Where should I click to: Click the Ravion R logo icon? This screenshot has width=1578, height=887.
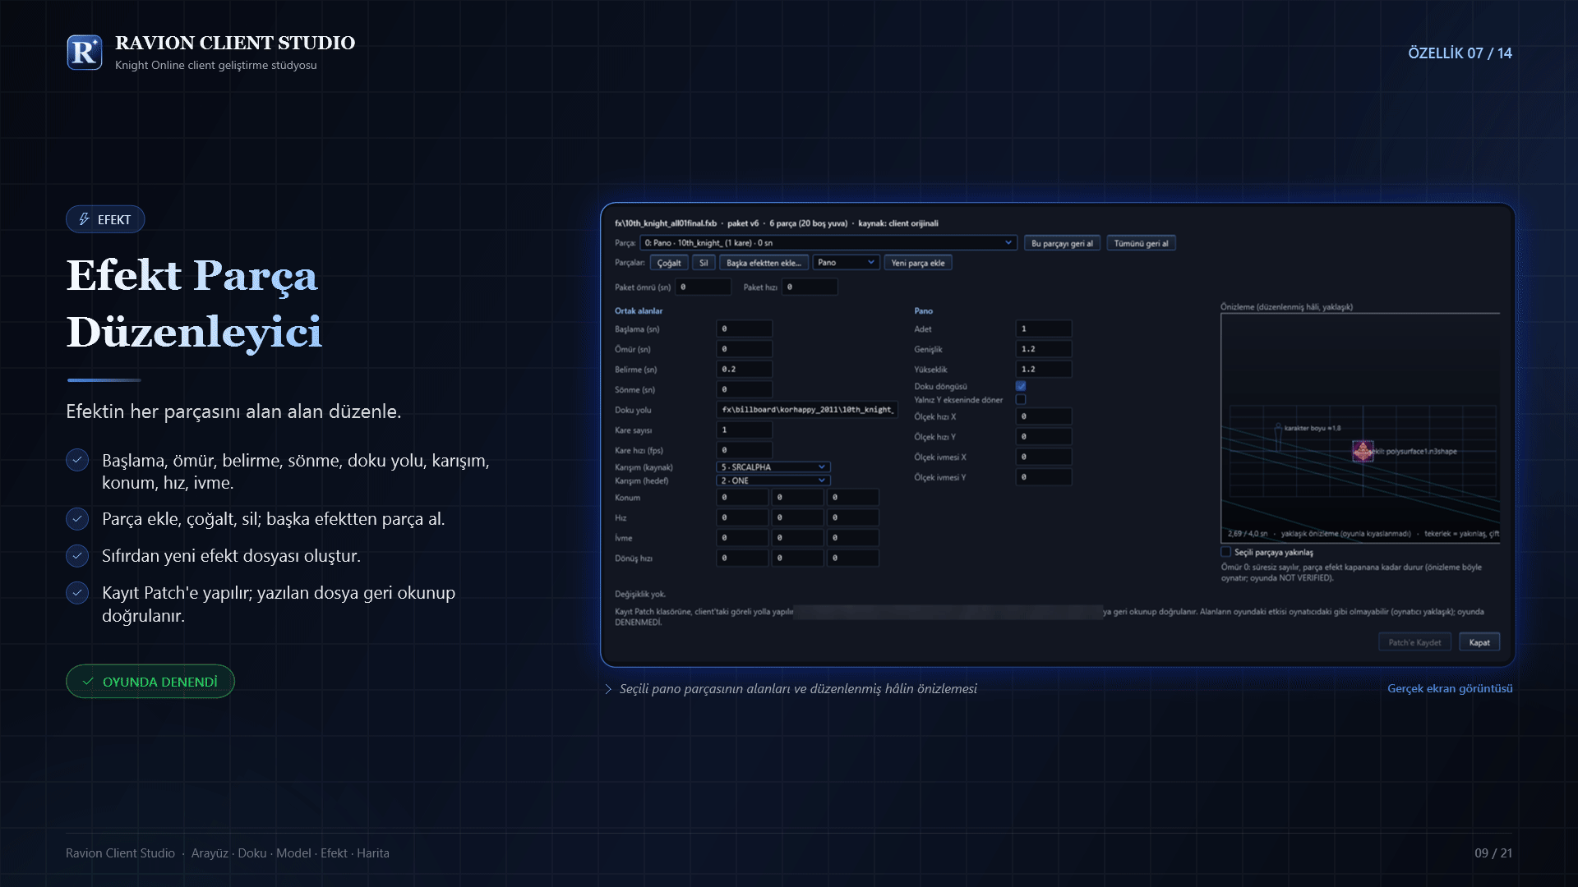(x=85, y=53)
